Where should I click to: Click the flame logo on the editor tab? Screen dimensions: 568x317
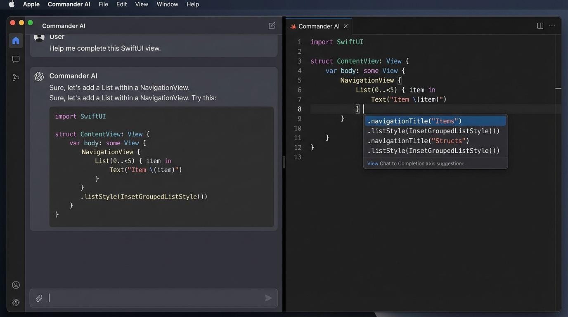[x=293, y=26]
